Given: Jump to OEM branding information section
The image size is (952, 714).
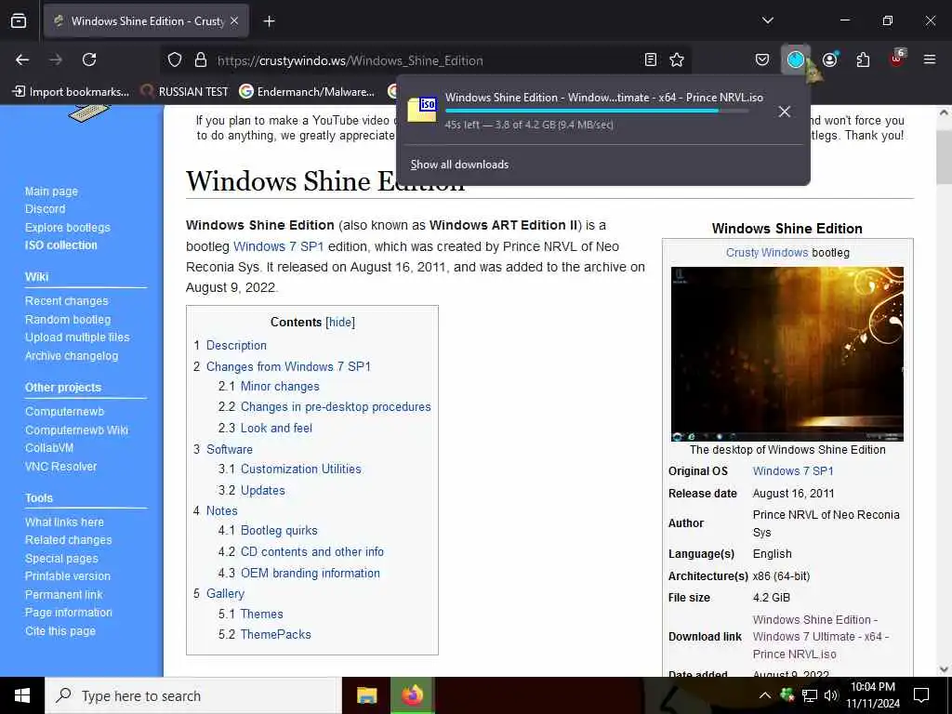Looking at the screenshot, I should click(311, 573).
